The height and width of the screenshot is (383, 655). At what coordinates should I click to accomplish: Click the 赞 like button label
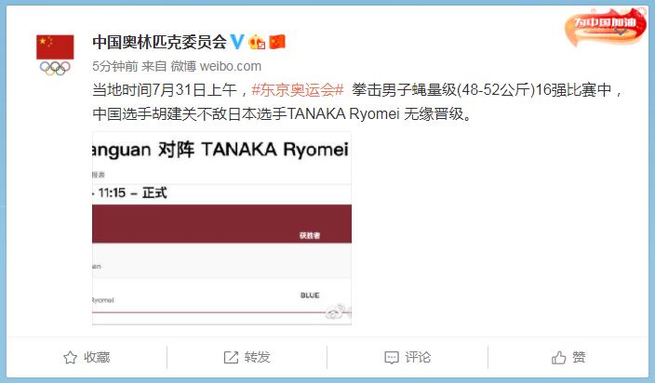[x=579, y=358]
